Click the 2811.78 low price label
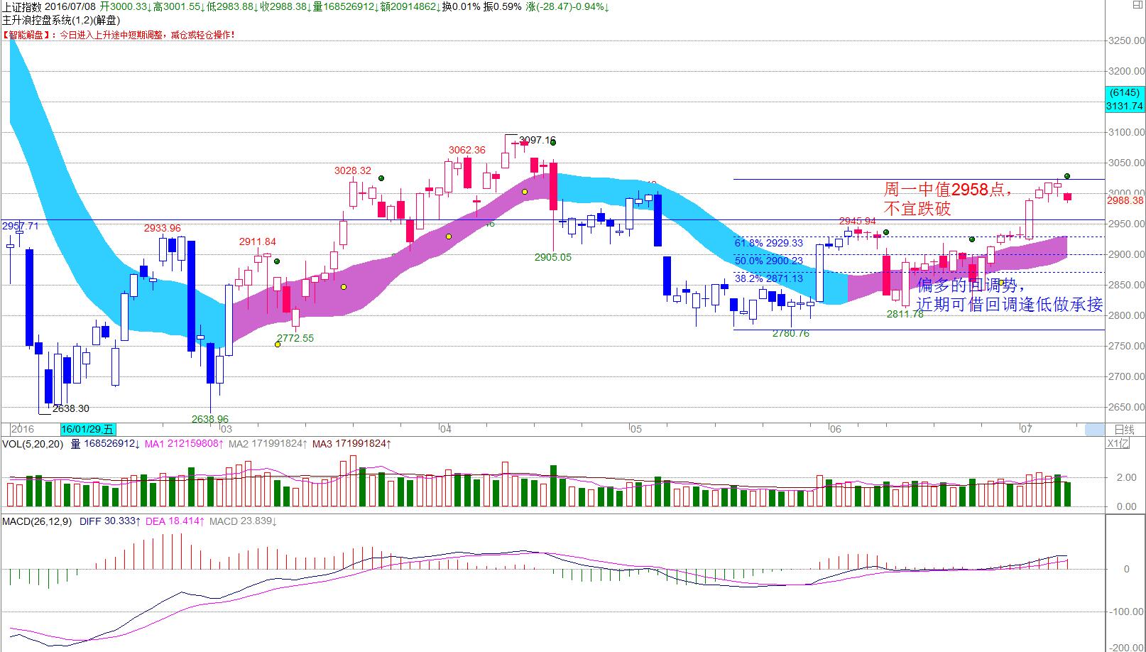Viewport: 1146px width, 652px height. (905, 313)
